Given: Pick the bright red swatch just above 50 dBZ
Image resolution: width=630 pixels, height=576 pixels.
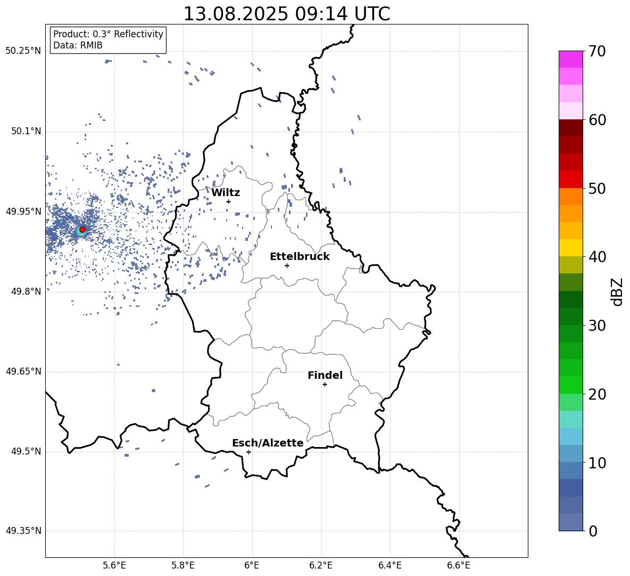Looking at the screenshot, I should click(x=571, y=180).
